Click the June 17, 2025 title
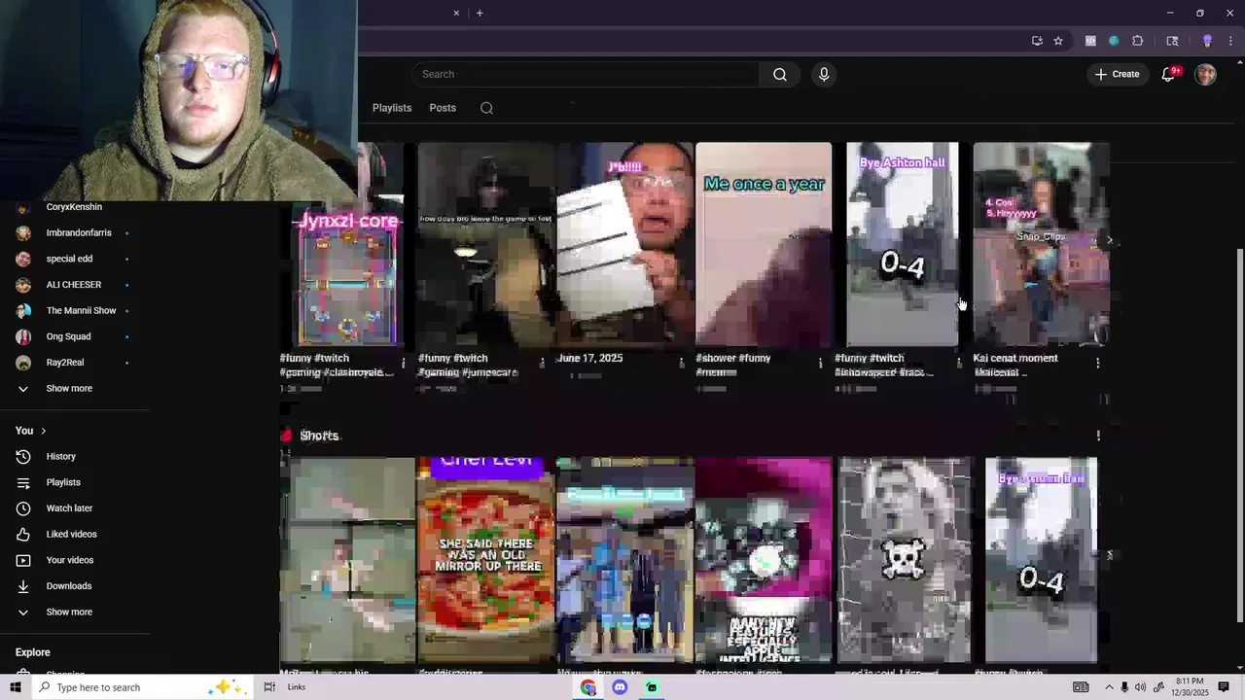 click(589, 359)
